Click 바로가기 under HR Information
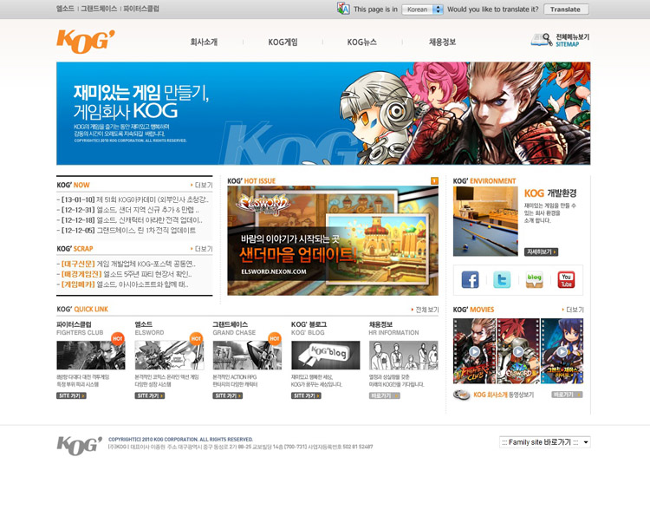The image size is (650, 516). [x=384, y=396]
